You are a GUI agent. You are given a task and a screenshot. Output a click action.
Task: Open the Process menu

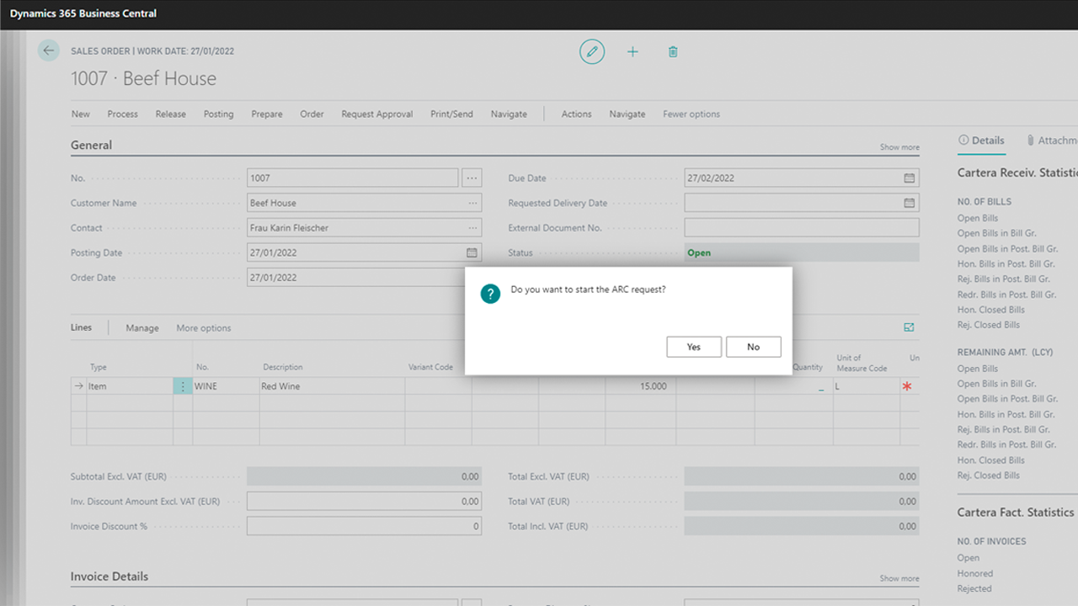(x=122, y=114)
